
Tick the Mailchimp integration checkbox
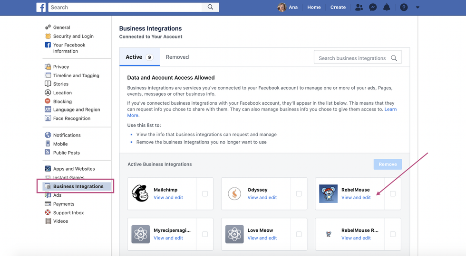(205, 193)
